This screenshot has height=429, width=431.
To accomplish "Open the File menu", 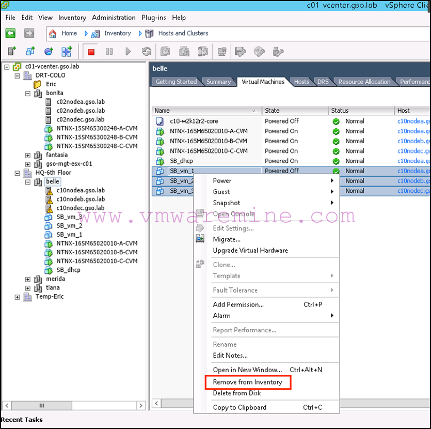I will tap(10, 18).
